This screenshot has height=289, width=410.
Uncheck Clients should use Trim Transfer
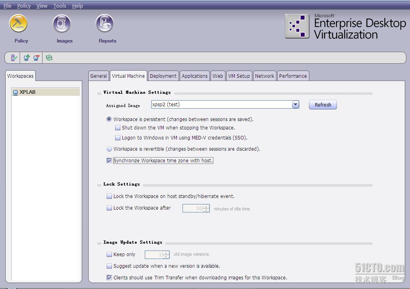[109, 277]
